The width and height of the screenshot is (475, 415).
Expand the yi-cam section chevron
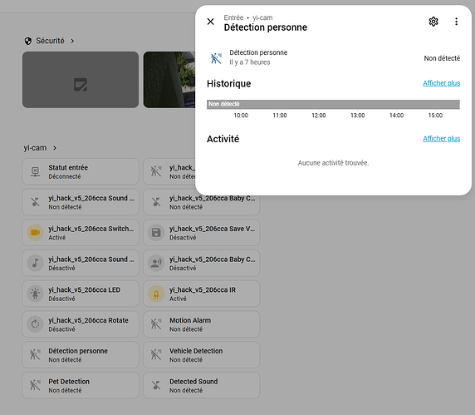55,148
